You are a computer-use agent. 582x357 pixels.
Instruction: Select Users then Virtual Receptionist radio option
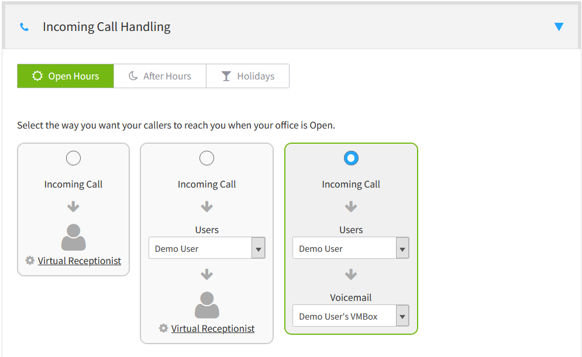(x=206, y=158)
